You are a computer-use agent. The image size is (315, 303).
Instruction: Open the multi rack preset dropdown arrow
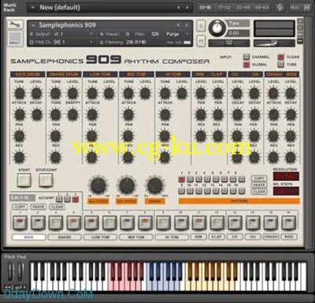click(33, 8)
